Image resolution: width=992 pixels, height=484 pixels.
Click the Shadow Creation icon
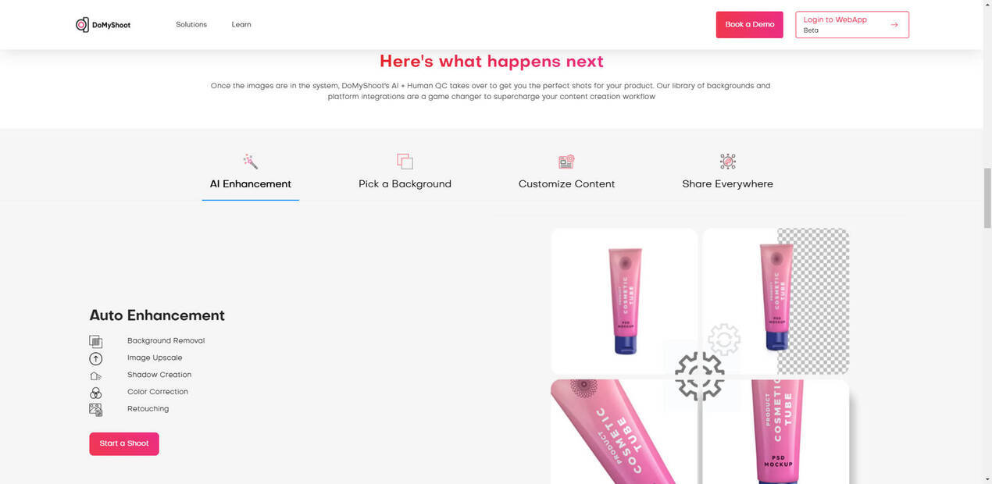pos(95,375)
